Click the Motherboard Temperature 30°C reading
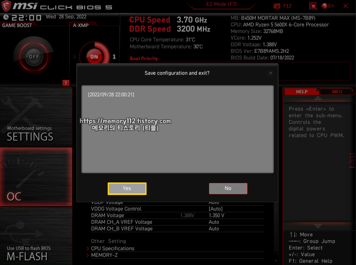 point(166,46)
